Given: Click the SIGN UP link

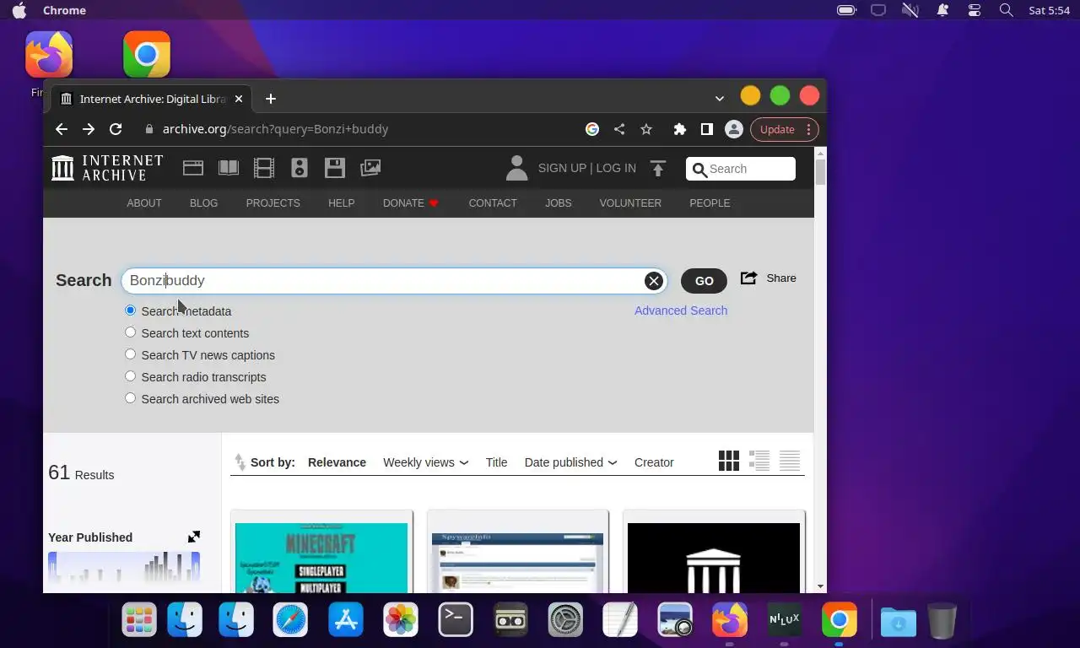Looking at the screenshot, I should (x=562, y=168).
